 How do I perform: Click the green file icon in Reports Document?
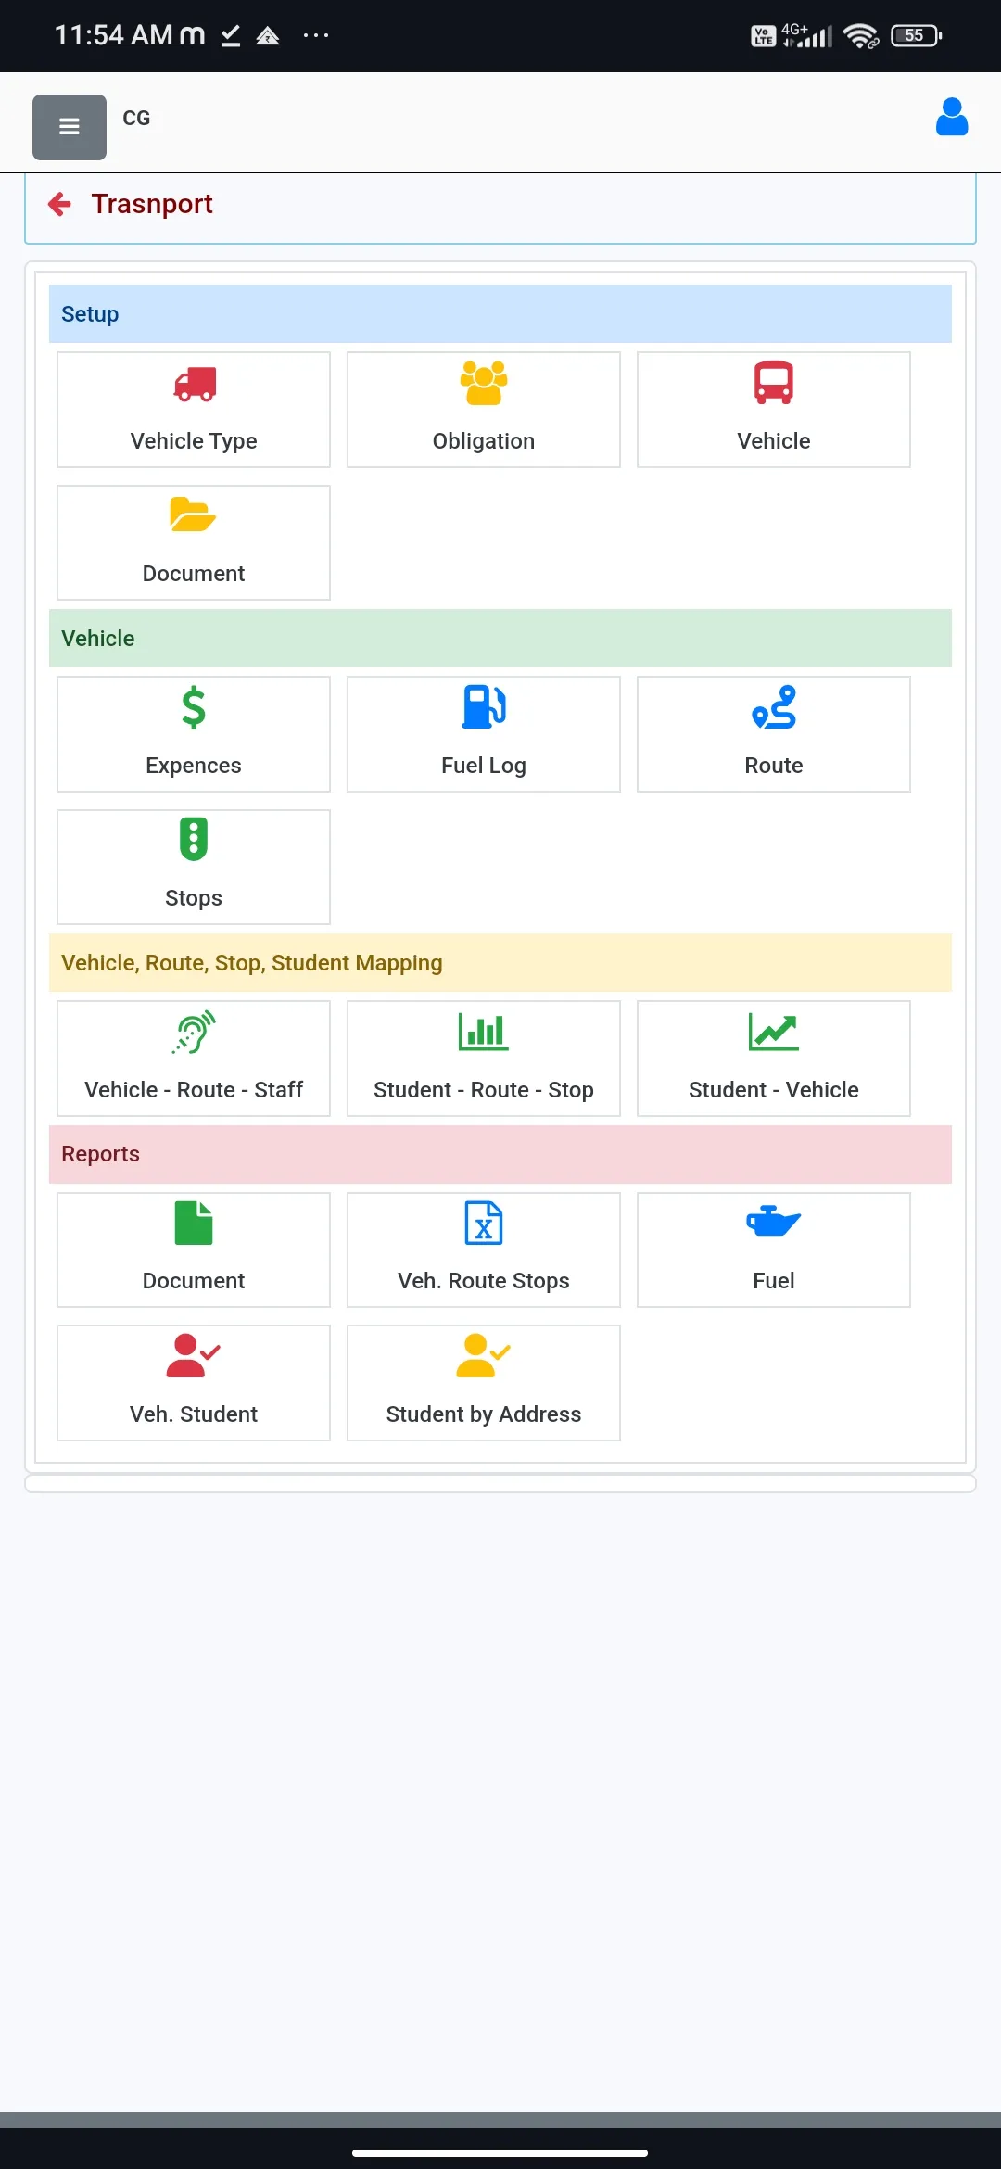(x=194, y=1223)
